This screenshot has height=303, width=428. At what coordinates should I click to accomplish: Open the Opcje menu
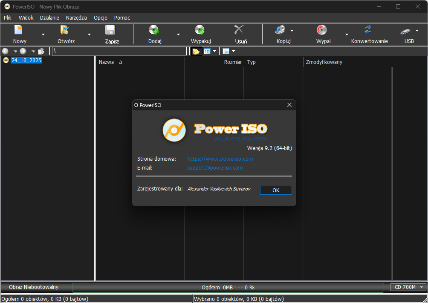pyautogui.click(x=101, y=18)
